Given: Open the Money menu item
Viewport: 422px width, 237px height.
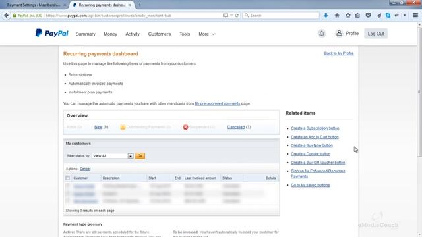Looking at the screenshot, I should (110, 34).
